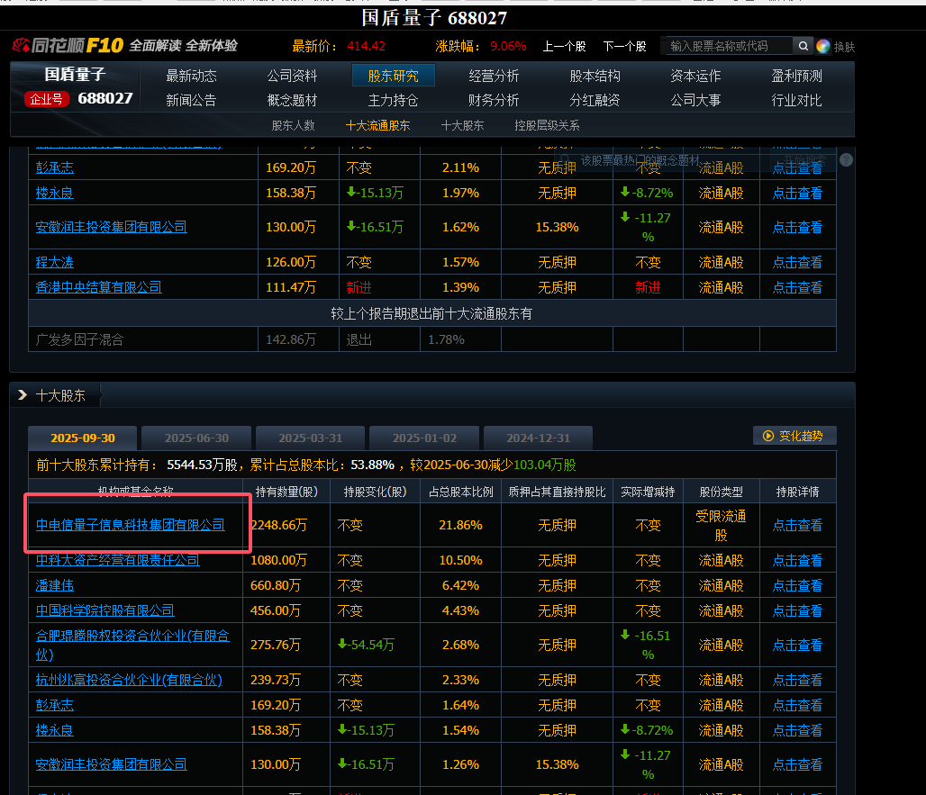Click the 十大股东 section arrow icon
Viewport: 926px width, 795px height.
click(23, 395)
